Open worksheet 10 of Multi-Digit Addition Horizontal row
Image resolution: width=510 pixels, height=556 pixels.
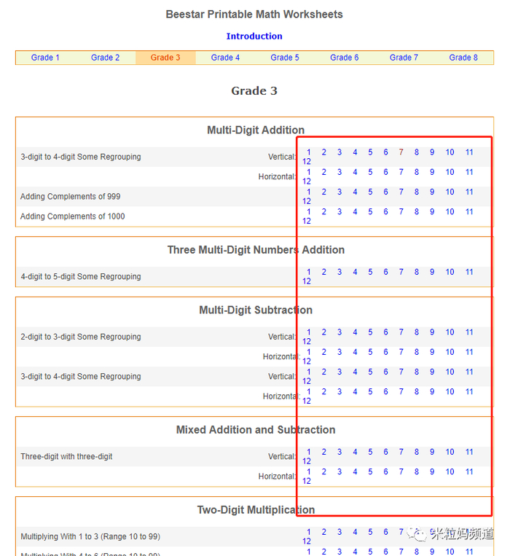450,172
